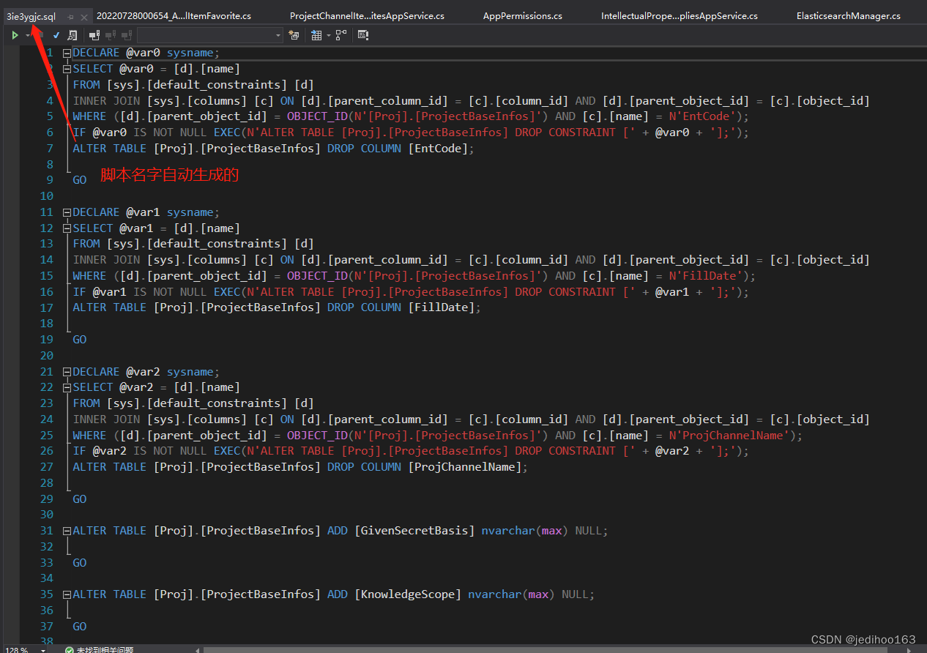Click the Connect database icon on the toolbar
Viewport: 927px width, 653px height.
(94, 34)
